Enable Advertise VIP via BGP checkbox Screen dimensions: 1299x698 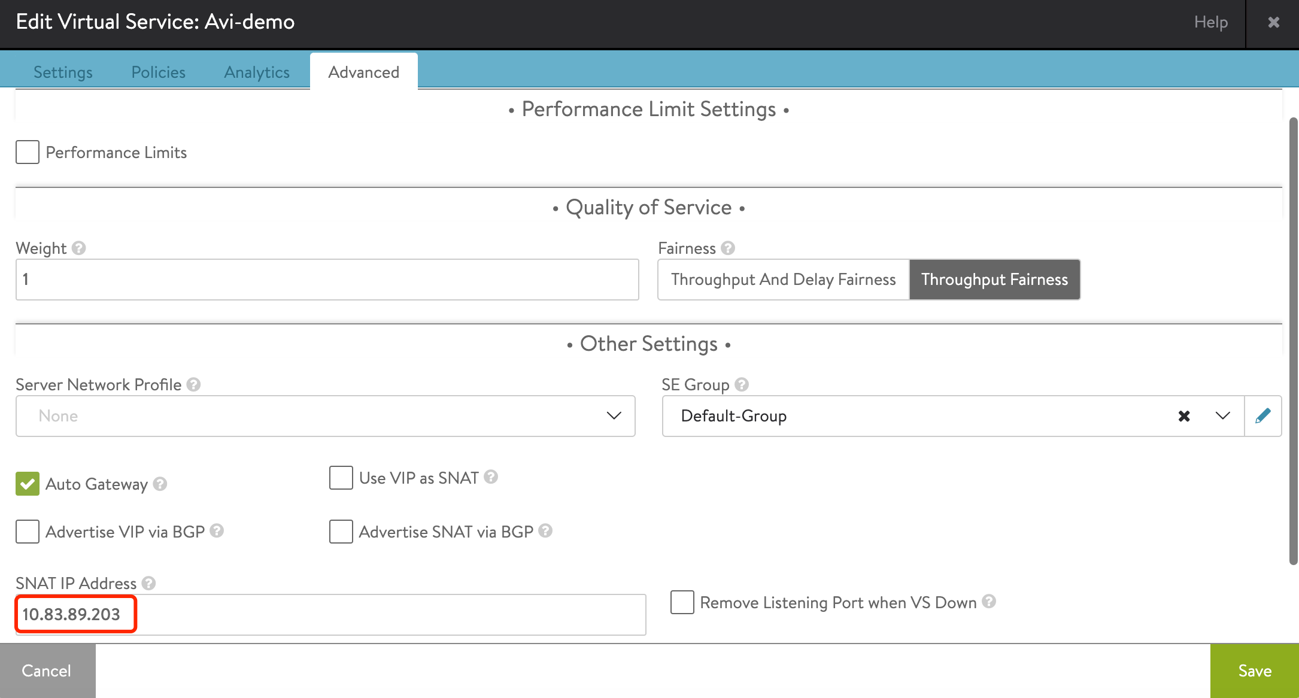tap(28, 532)
